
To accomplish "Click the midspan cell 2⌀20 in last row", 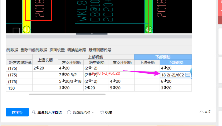I will pyautogui.click(x=96, y=88).
